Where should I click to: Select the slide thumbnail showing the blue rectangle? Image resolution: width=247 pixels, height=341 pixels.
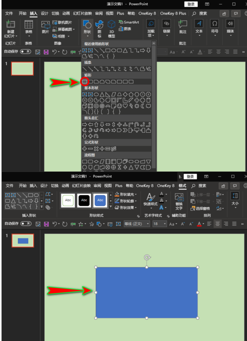23,240
